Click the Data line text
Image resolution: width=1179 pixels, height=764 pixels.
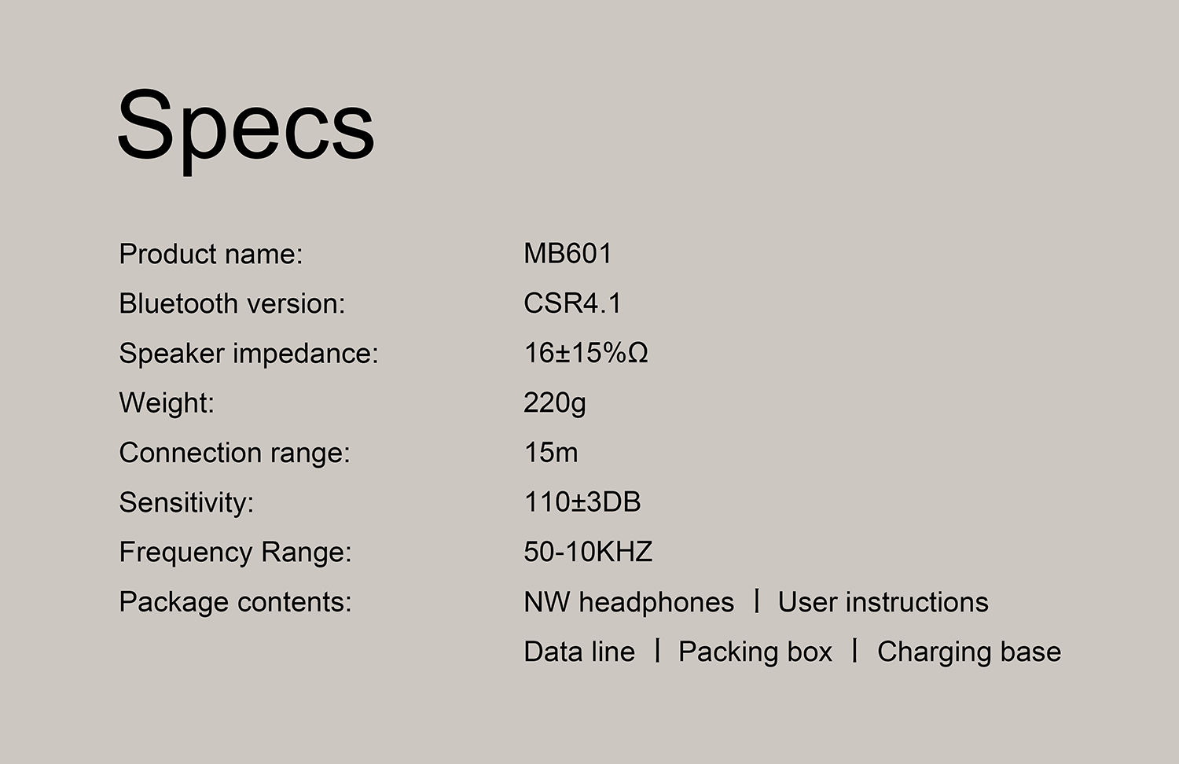click(579, 652)
